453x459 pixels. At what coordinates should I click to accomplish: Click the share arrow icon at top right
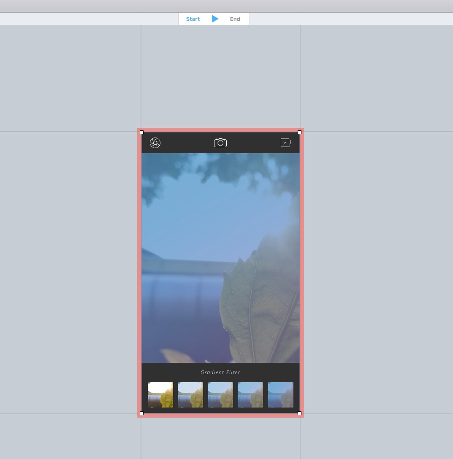(x=286, y=143)
